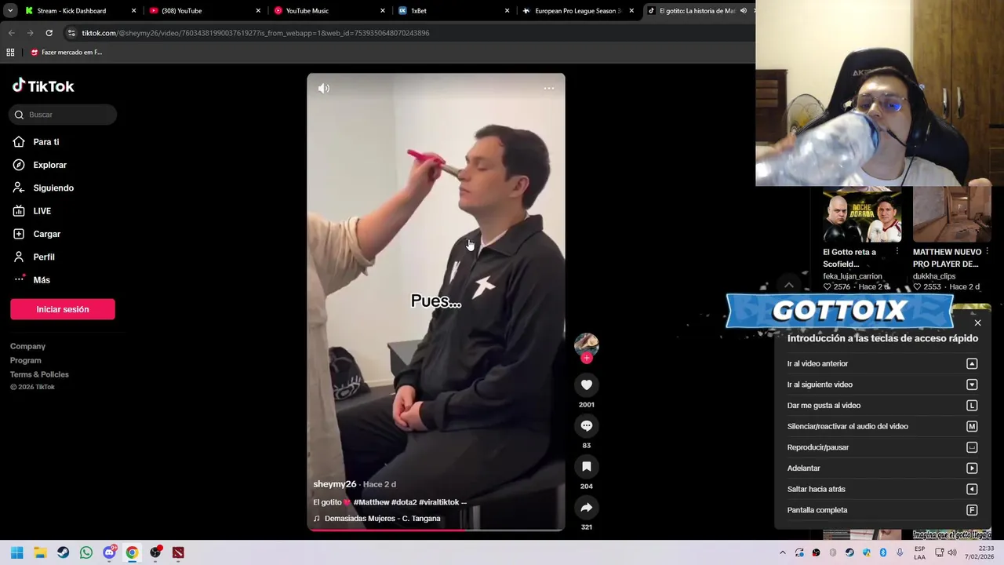Screen dimensions: 1004x565
Task: Expand hidden system tray icons chevron
Action: 782,552
